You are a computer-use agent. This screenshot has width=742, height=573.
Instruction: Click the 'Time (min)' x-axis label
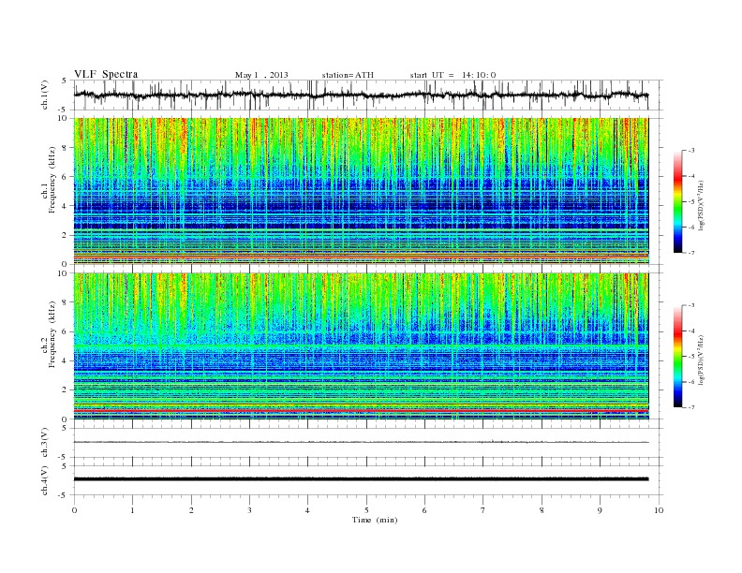[x=375, y=520]
